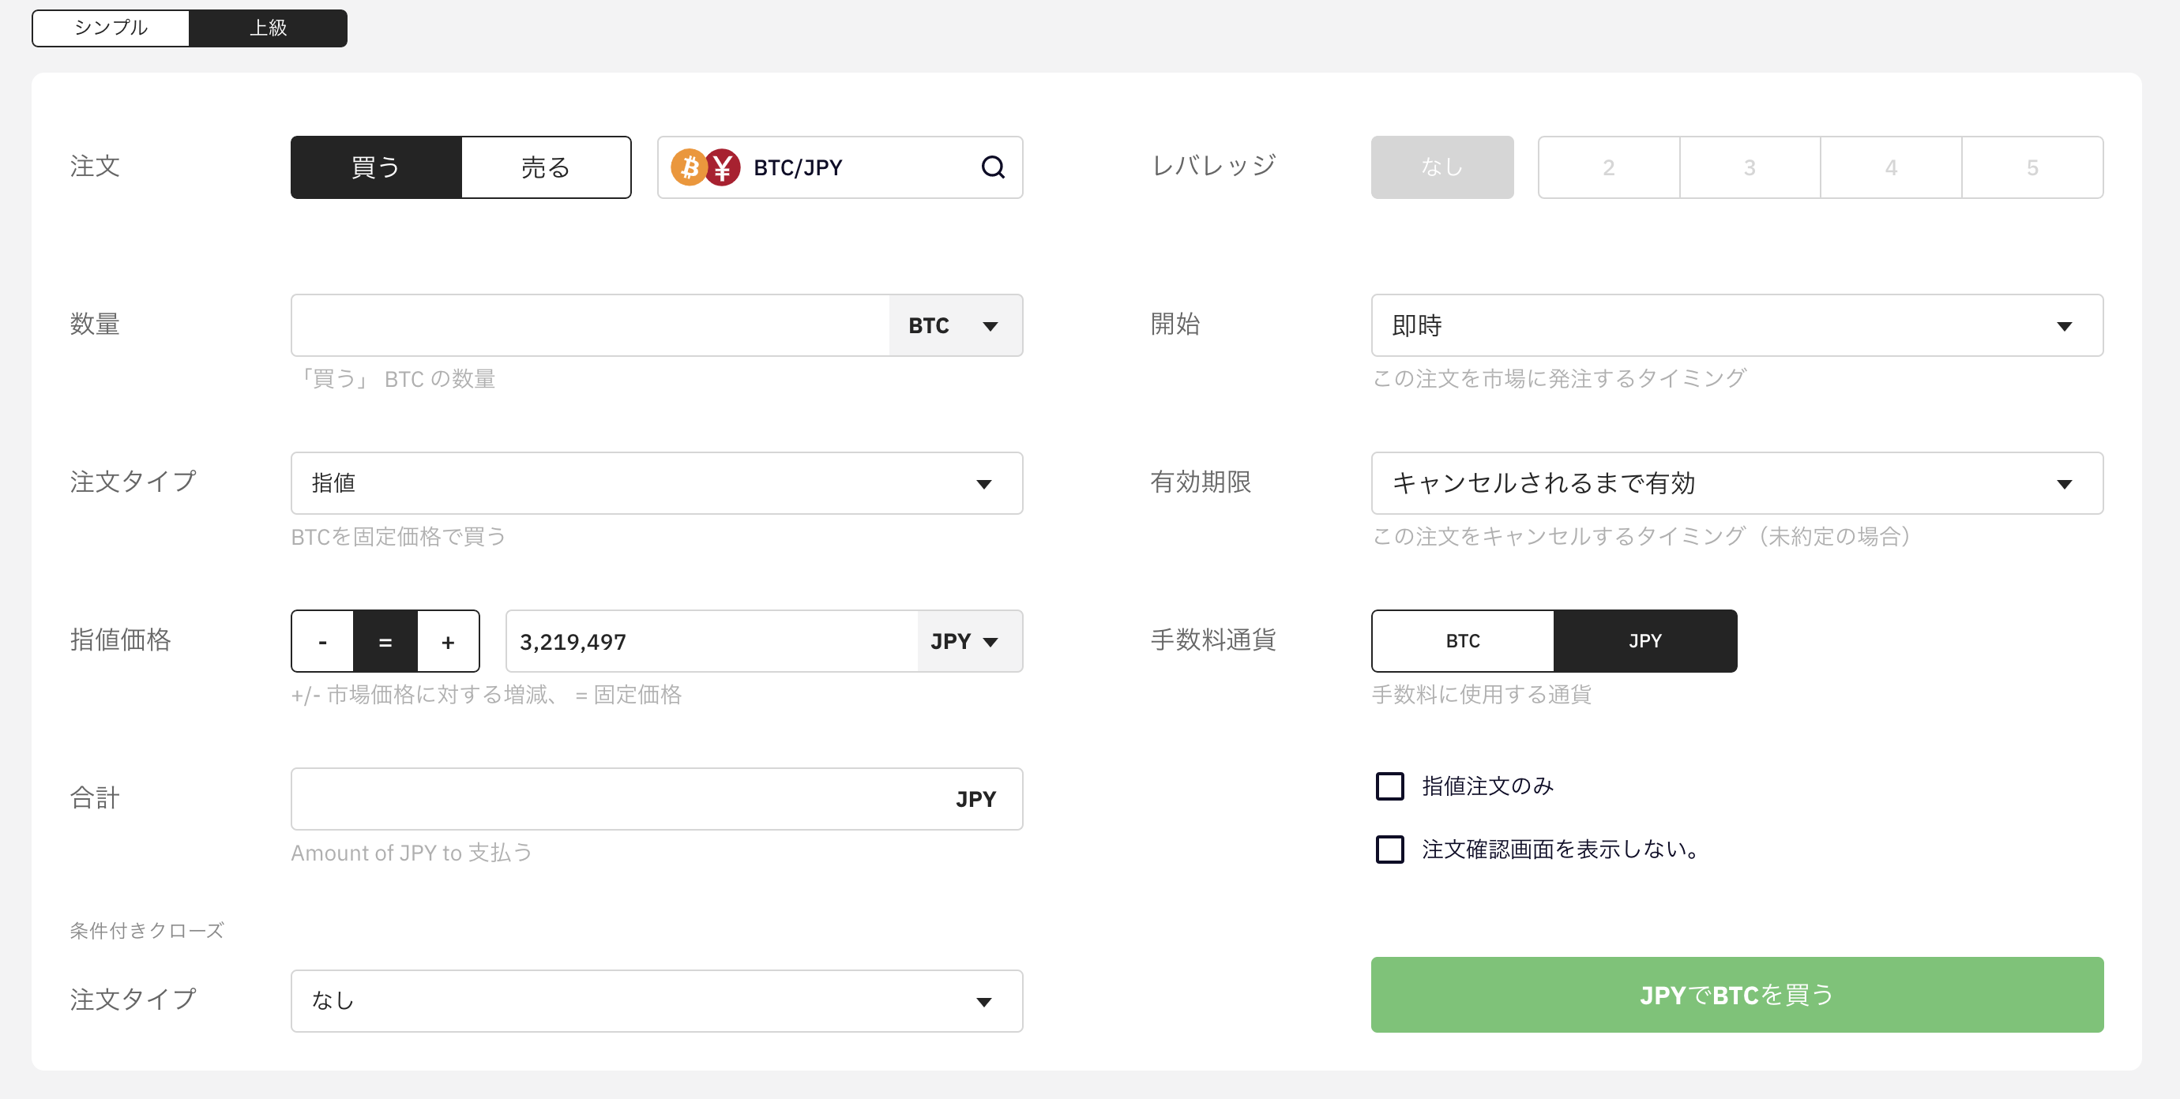Click the green JPYでBTCを買う button
The image size is (2180, 1099).
[1737, 995]
